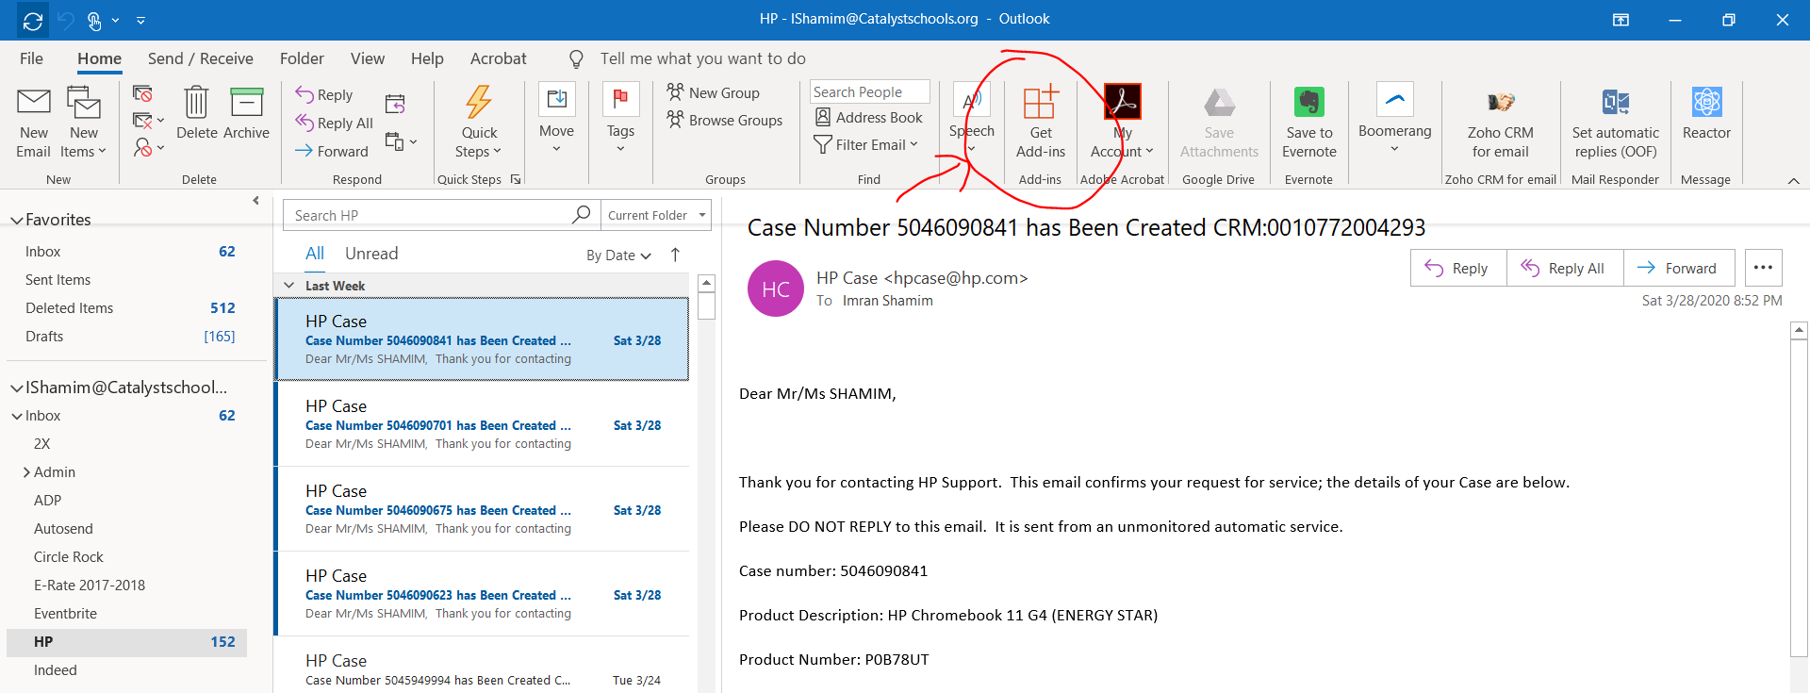
Task: Click Reply All button in the reading pane
Action: tap(1565, 268)
